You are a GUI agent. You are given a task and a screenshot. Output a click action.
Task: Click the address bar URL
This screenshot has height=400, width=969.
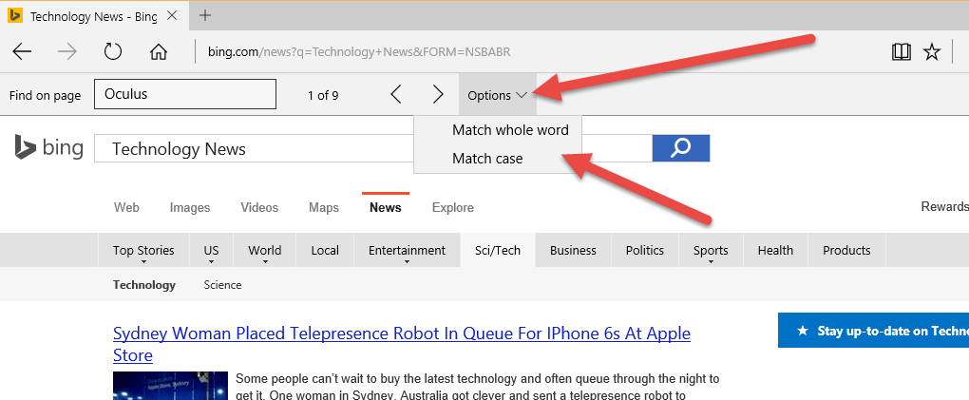coord(359,52)
